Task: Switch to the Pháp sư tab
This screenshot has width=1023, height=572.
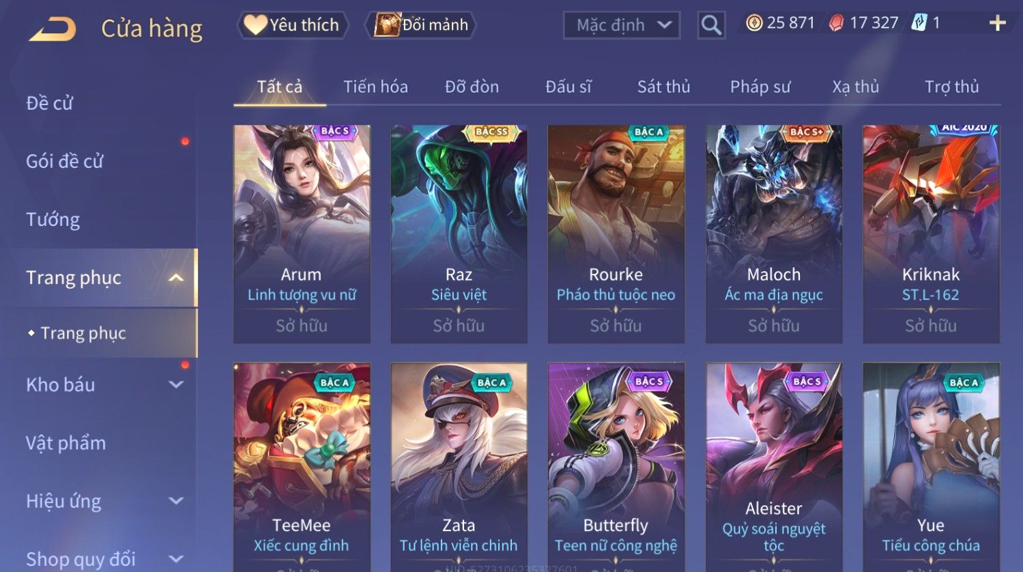Action: click(x=760, y=87)
